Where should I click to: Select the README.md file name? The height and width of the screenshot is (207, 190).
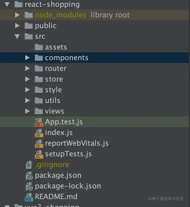[x=56, y=196]
